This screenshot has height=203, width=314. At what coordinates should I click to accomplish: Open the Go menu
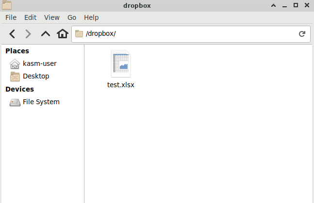coord(72,17)
